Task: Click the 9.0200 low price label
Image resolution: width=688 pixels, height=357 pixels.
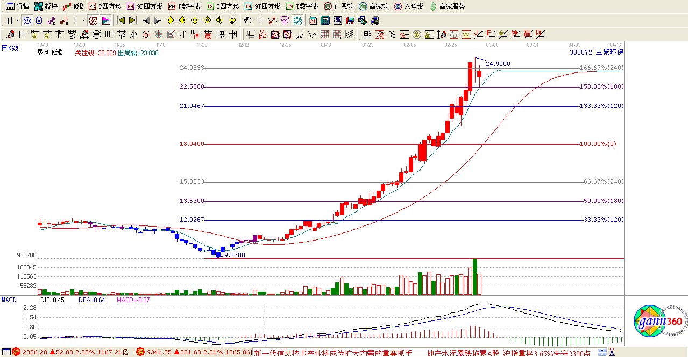Action: [x=235, y=255]
